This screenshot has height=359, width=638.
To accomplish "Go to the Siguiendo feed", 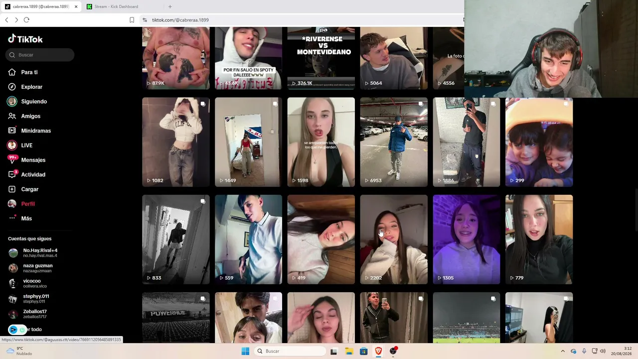I will pos(27,101).
